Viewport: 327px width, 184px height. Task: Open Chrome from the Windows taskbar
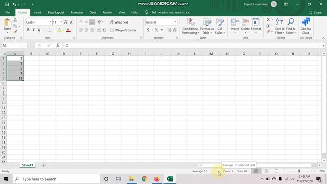(x=144, y=179)
